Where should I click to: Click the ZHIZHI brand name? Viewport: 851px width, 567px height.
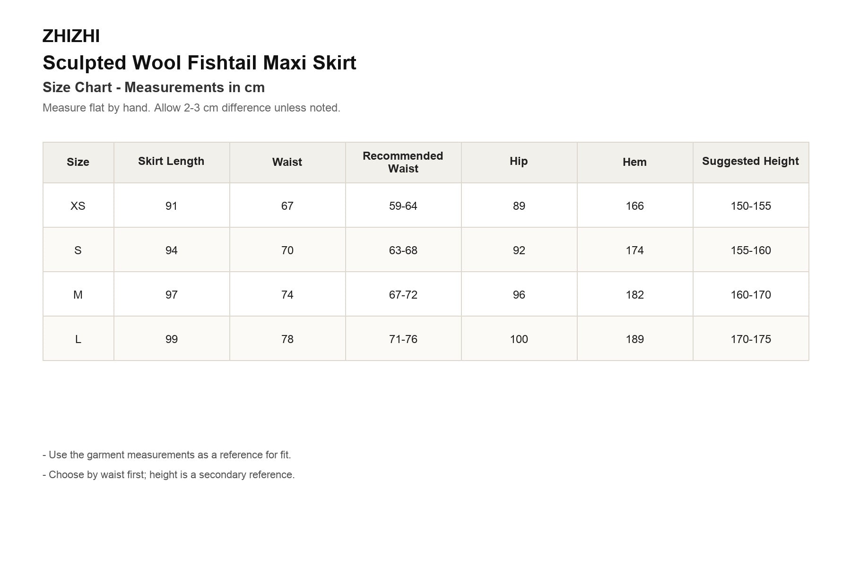point(71,36)
